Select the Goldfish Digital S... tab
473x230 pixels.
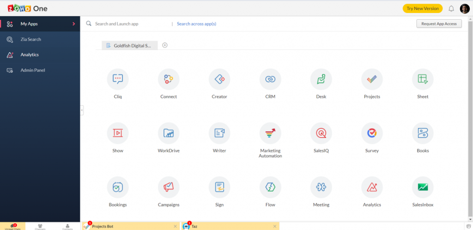(x=130, y=46)
